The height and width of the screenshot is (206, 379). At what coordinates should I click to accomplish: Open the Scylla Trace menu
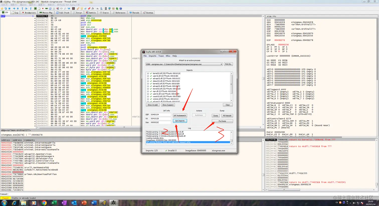161,56
